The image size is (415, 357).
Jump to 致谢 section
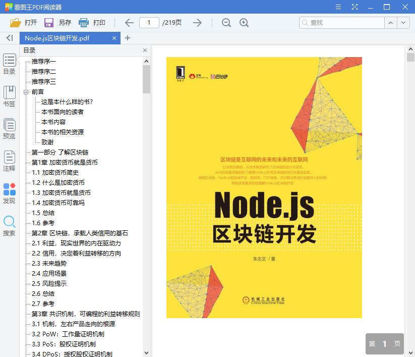[x=47, y=142]
